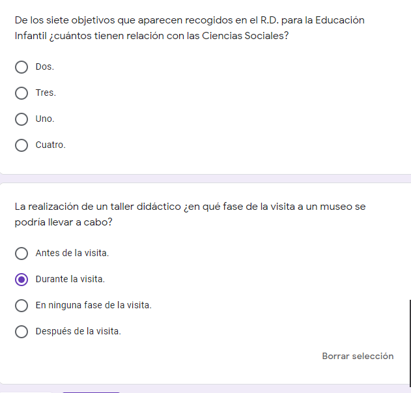Click the 'Uno.' answer label text
This screenshot has height=393, width=411.
45,119
